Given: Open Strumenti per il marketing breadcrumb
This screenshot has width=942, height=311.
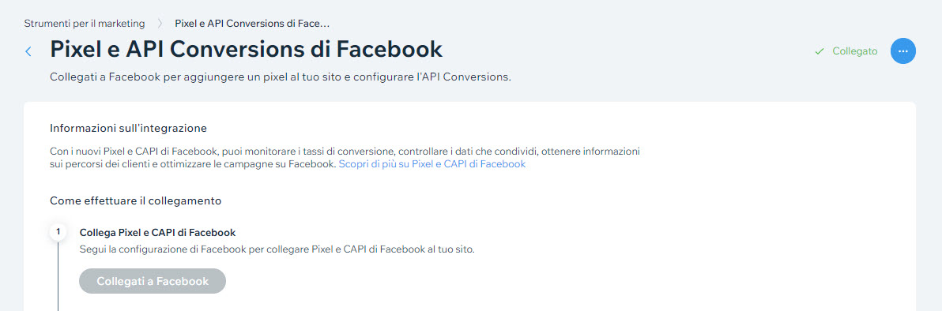Looking at the screenshot, I should tap(84, 24).
